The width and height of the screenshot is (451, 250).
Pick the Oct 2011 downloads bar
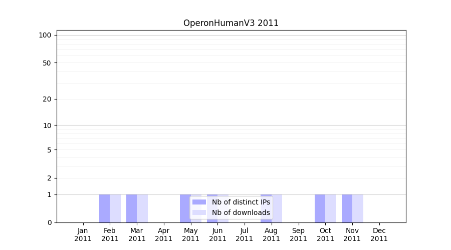click(x=331, y=208)
